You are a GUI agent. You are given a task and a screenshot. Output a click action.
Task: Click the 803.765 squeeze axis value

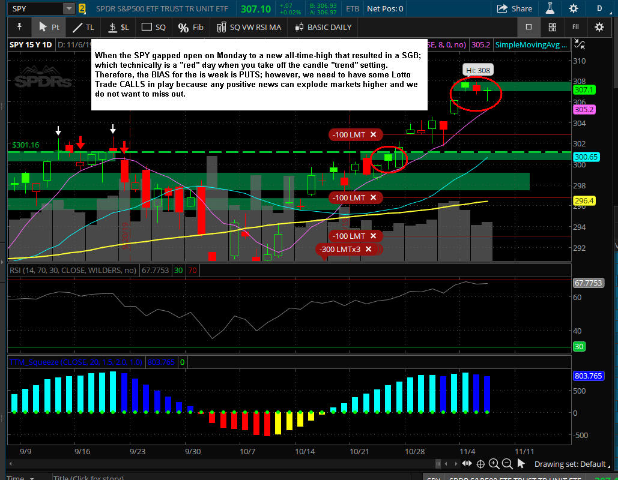(x=588, y=376)
